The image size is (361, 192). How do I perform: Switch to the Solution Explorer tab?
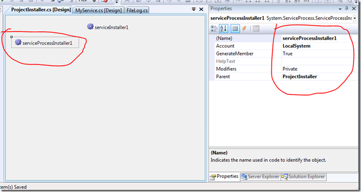click(x=304, y=177)
